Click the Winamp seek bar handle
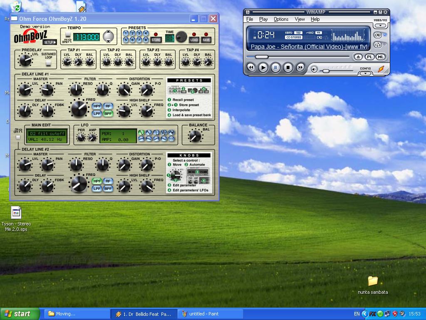The image size is (426, 320). pyautogui.click(x=261, y=57)
